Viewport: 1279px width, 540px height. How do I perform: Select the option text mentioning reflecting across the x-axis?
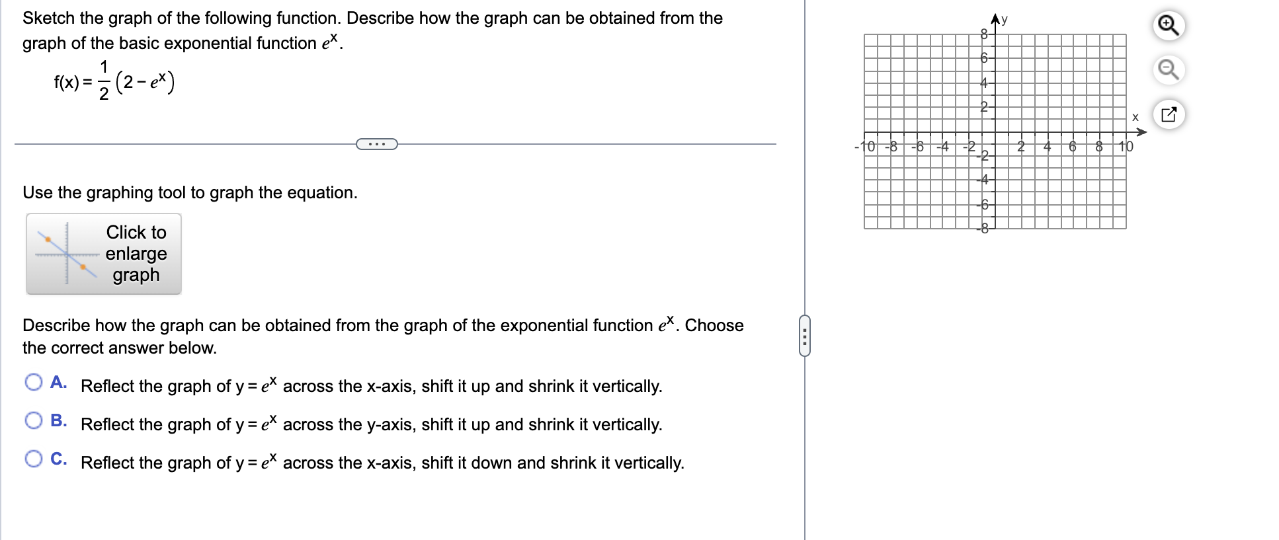click(370, 386)
